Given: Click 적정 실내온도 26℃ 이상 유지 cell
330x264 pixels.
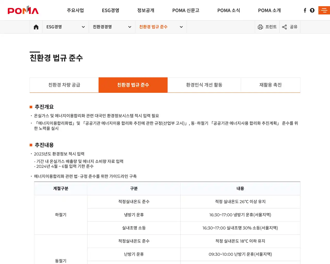Looking at the screenshot, I should pyautogui.click(x=240, y=202).
